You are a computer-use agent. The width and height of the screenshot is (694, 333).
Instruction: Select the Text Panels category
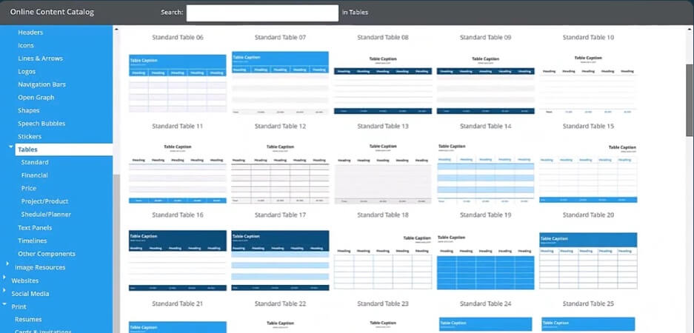coord(35,228)
